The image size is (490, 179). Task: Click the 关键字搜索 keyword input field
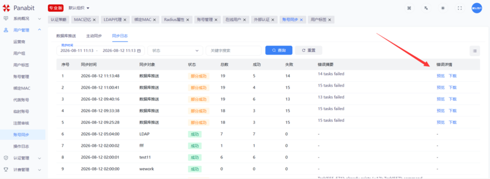[234, 51]
